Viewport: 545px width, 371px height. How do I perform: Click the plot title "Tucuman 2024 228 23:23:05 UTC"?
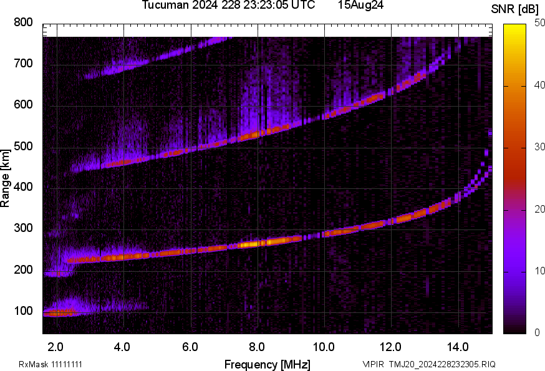coord(228,5)
